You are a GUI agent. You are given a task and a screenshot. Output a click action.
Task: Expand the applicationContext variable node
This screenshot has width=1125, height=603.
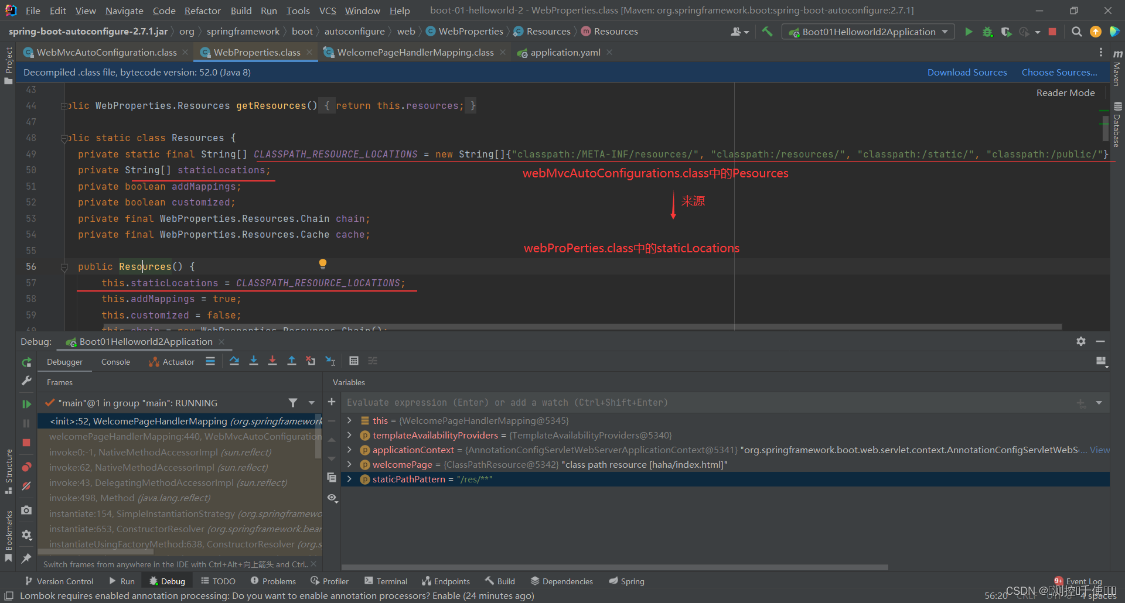(x=350, y=450)
